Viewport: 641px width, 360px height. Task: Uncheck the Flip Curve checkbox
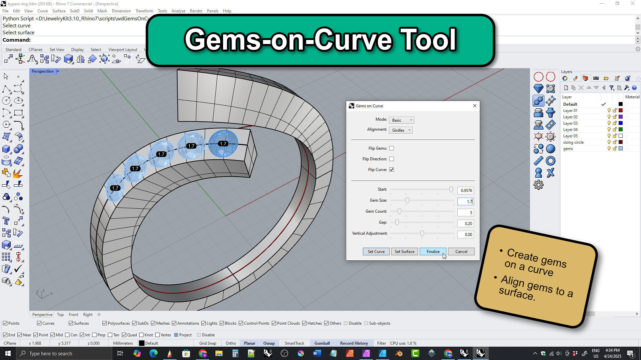coord(392,170)
